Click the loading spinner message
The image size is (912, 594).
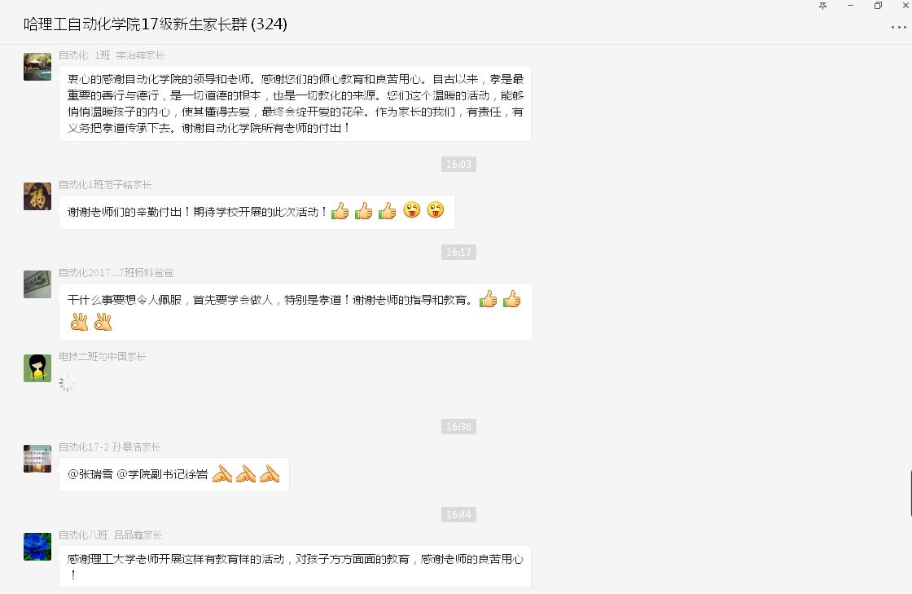coord(68,383)
